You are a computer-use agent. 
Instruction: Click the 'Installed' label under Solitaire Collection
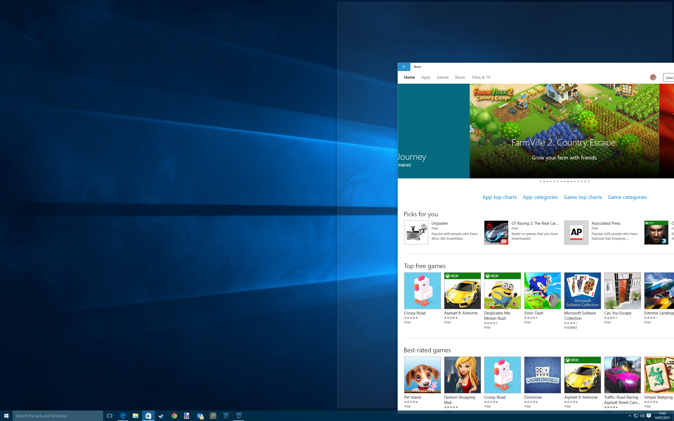coord(570,327)
